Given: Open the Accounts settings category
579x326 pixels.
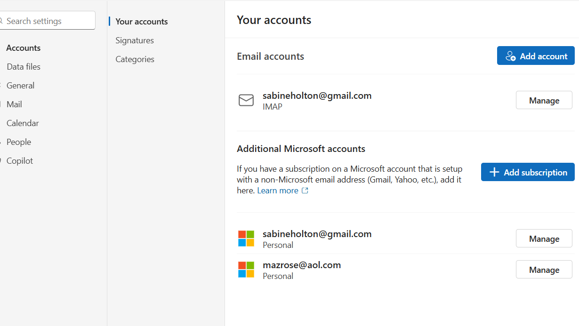Looking at the screenshot, I should 23,48.
